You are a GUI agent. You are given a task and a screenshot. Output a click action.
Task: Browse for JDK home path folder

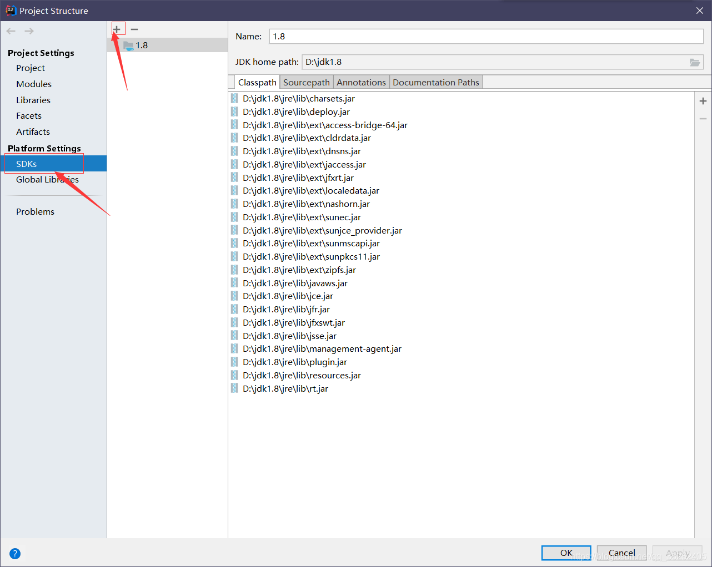(x=695, y=62)
